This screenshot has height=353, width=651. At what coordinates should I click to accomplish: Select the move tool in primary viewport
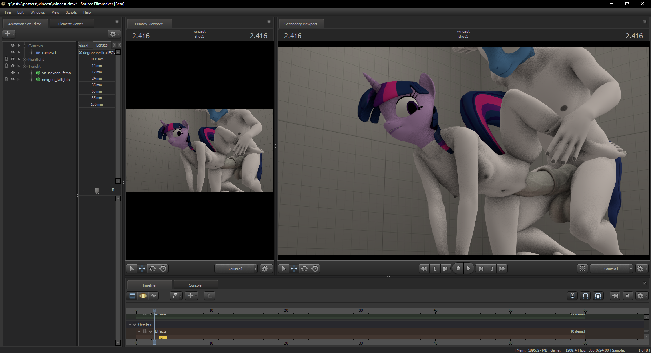142,268
